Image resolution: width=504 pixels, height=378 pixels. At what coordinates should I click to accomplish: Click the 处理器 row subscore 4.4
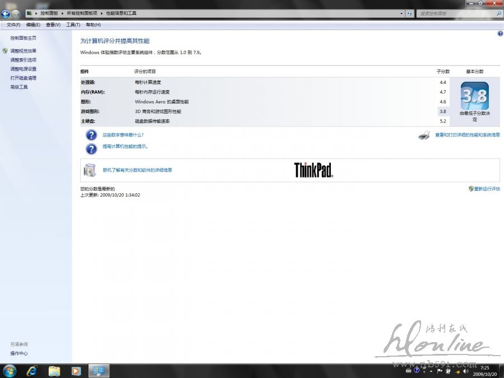tap(443, 82)
